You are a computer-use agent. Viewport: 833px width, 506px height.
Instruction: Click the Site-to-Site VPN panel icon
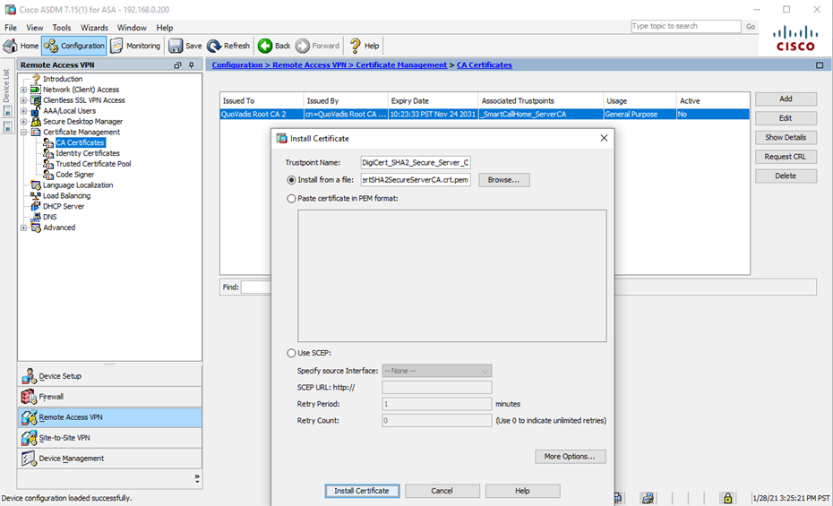point(29,438)
